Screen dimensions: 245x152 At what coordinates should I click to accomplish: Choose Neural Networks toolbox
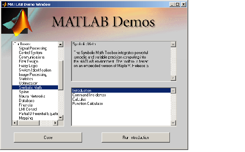coord(32,96)
